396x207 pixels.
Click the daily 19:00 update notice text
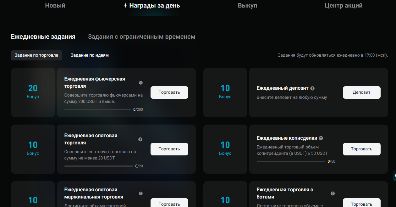click(x=333, y=55)
